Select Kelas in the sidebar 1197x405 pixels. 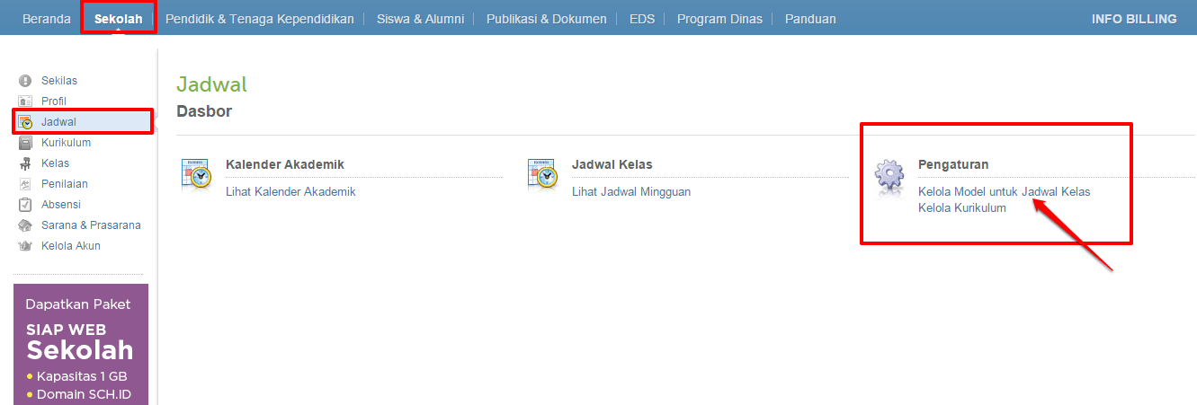[x=56, y=163]
